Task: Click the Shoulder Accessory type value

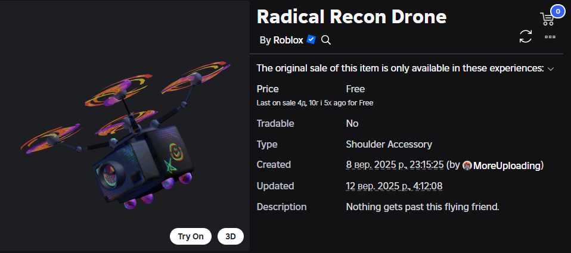Action: (x=389, y=144)
